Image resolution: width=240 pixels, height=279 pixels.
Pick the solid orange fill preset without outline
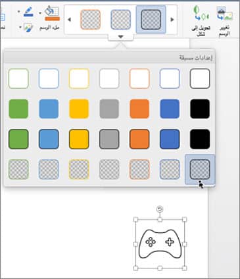[x=139, y=109]
